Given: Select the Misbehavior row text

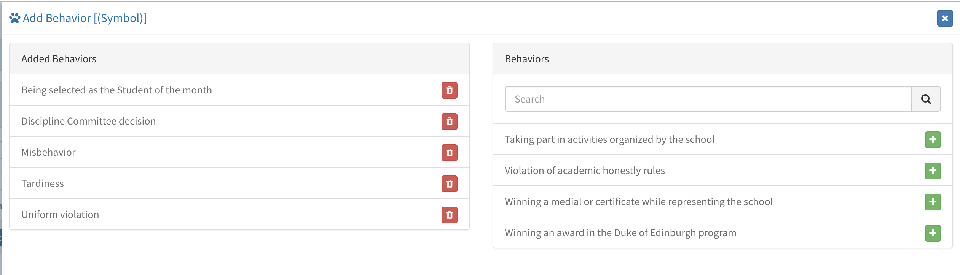Looking at the screenshot, I should point(48,152).
